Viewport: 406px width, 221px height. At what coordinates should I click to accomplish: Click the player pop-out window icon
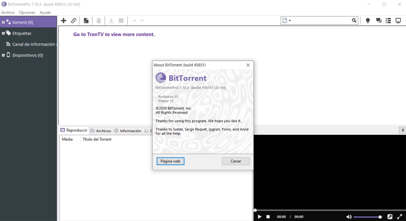[x=390, y=217]
